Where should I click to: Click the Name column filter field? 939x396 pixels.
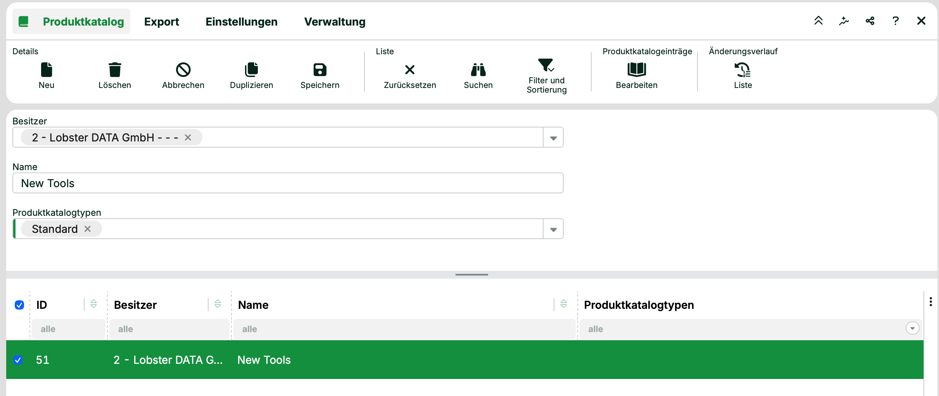(x=404, y=329)
